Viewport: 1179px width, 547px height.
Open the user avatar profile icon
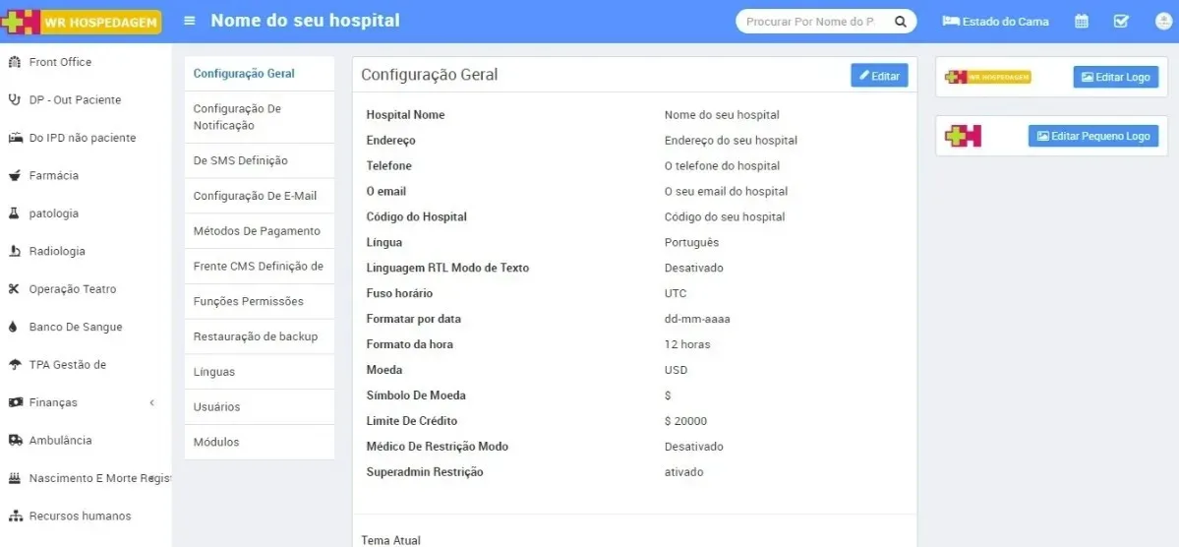[1163, 21]
